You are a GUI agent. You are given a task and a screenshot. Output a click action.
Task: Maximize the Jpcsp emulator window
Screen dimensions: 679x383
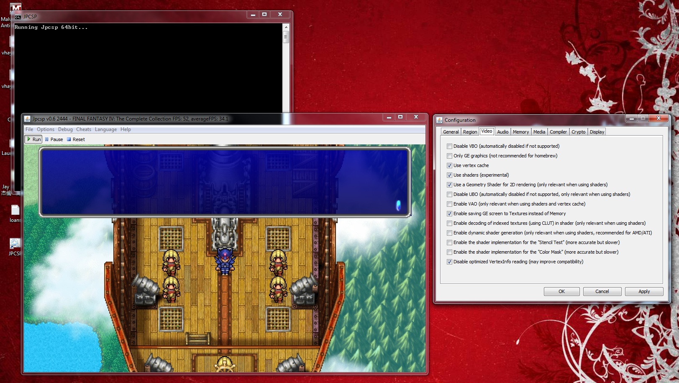(400, 117)
